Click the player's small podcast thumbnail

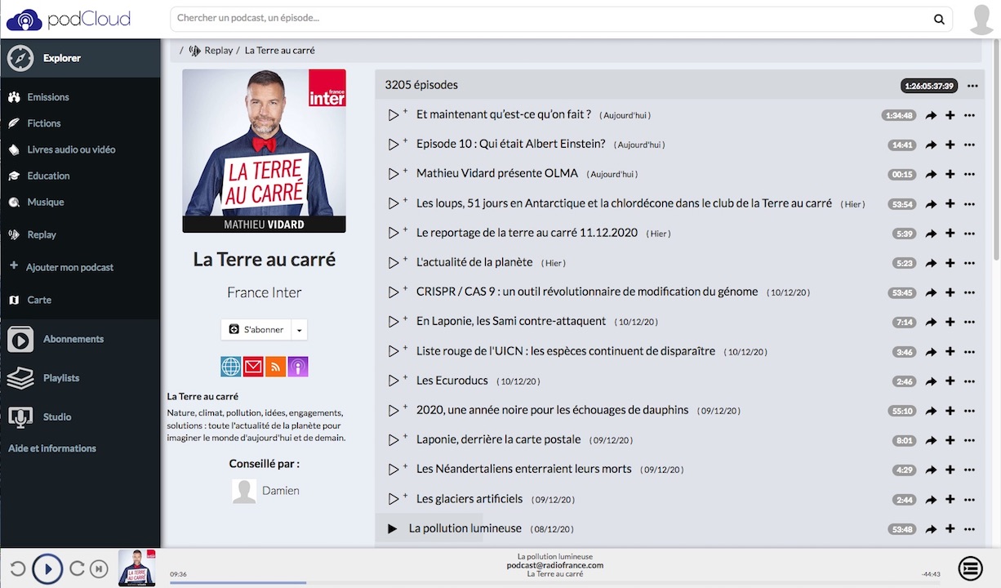(x=137, y=568)
